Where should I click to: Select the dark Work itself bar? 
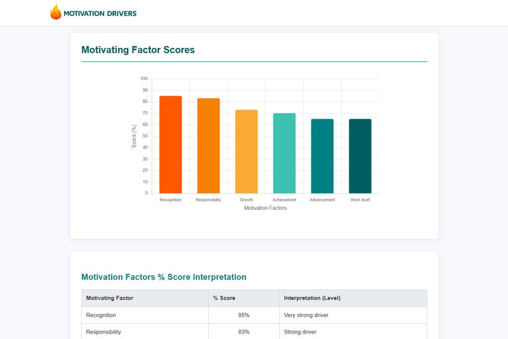pyautogui.click(x=360, y=156)
